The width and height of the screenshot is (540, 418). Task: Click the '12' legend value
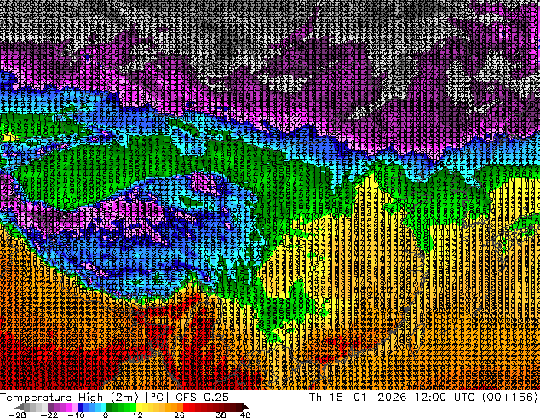pos(138,415)
